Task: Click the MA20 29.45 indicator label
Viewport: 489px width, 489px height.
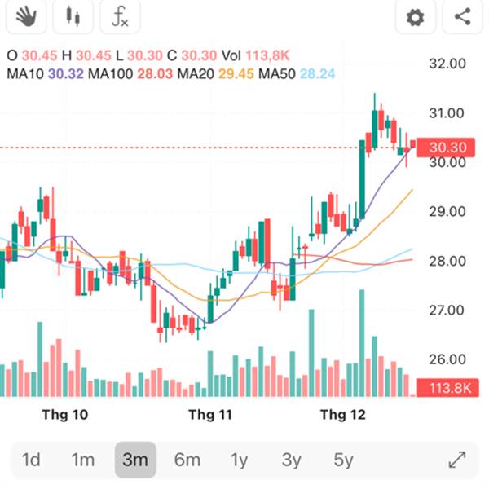Action: [216, 74]
